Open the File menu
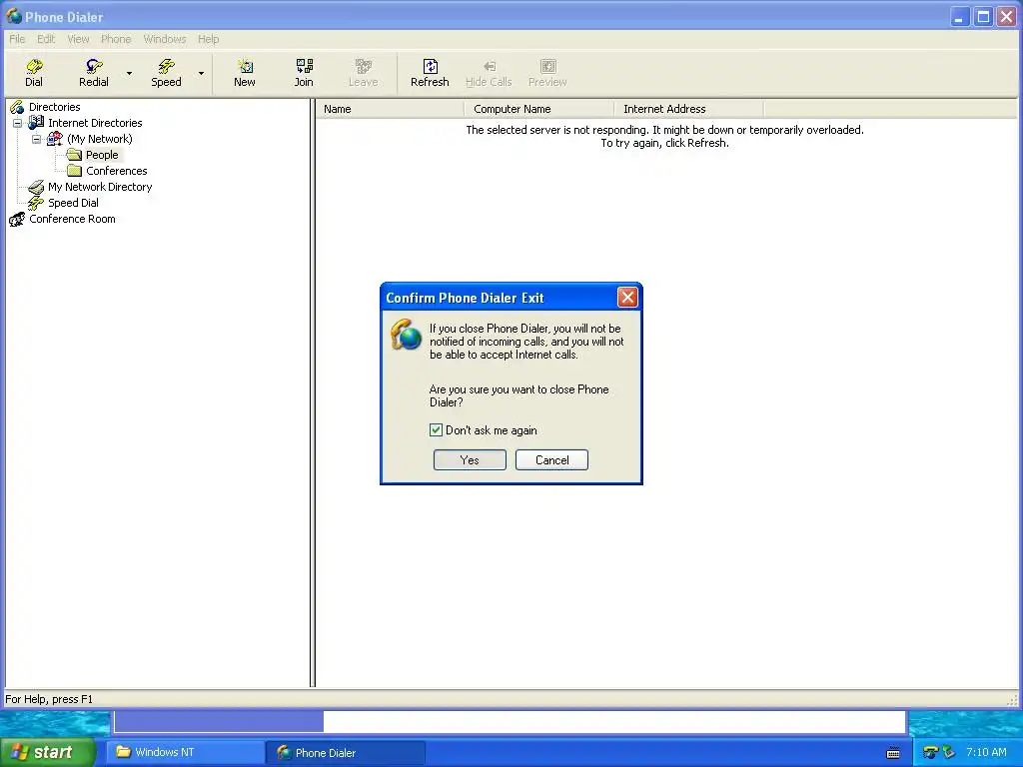The height and width of the screenshot is (767, 1023). coord(17,39)
